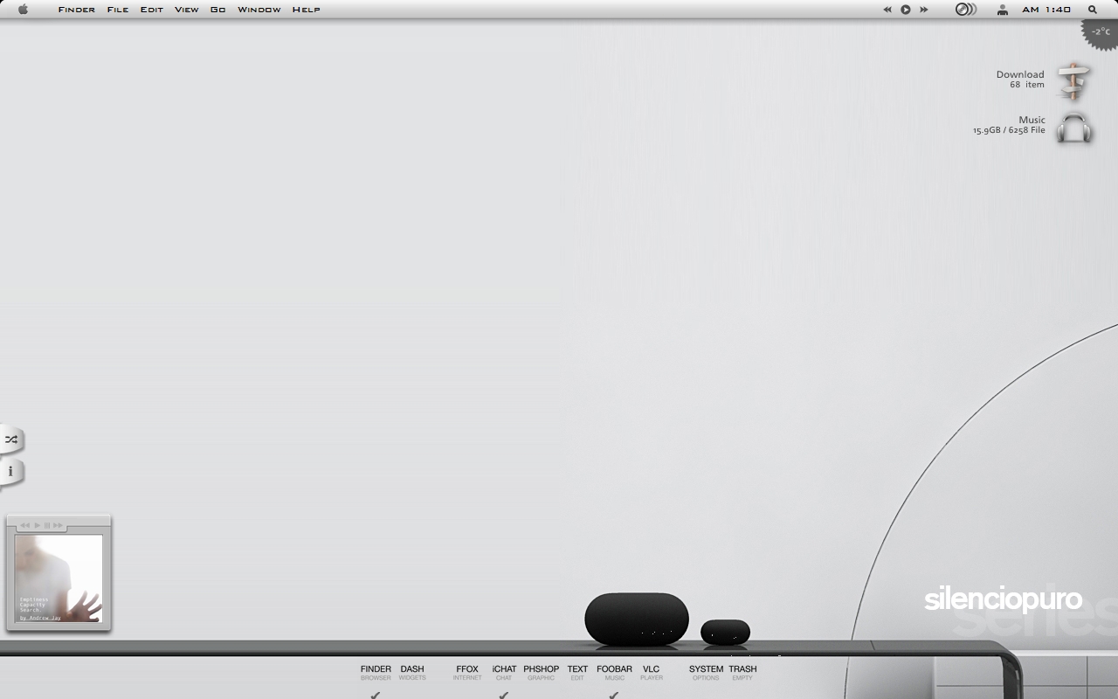1118x699 pixels.
Task: Open the File menu
Action: tap(118, 10)
